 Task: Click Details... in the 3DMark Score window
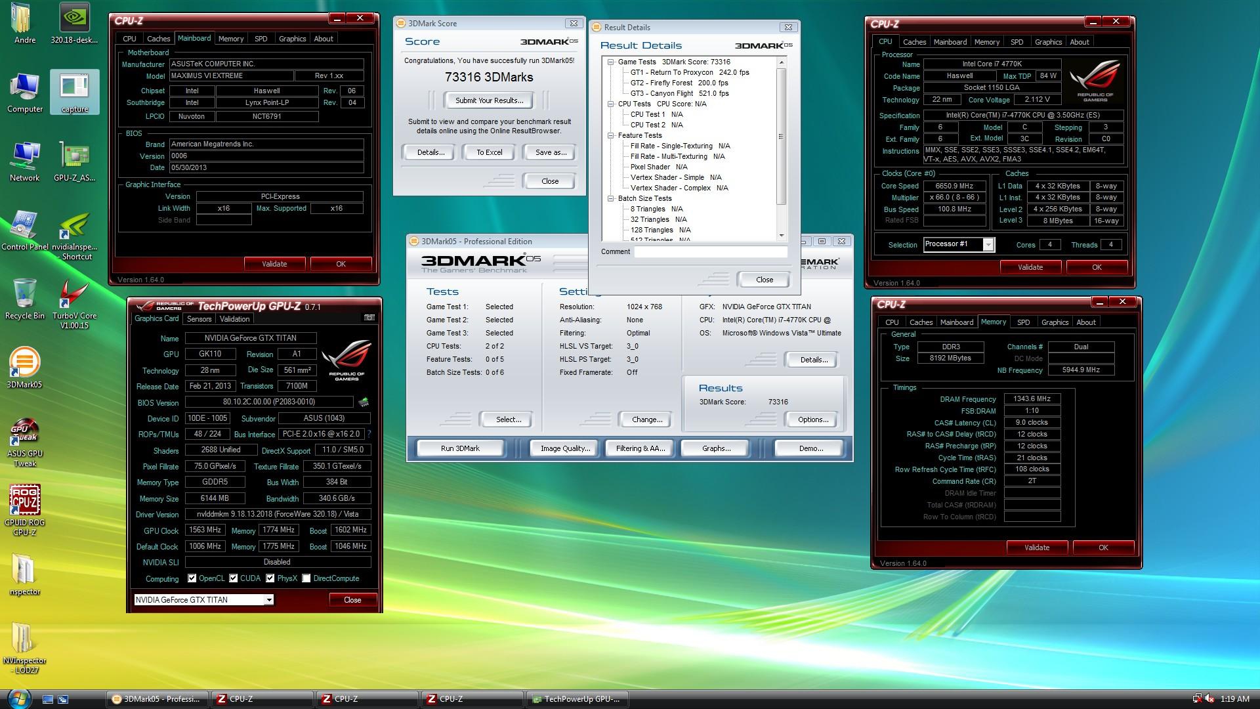point(430,152)
